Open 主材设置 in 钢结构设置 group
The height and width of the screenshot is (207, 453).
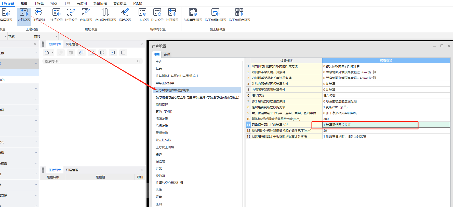tap(142, 15)
